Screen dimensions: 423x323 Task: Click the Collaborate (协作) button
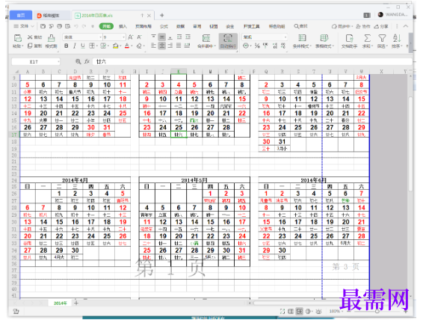pyautogui.click(x=363, y=26)
